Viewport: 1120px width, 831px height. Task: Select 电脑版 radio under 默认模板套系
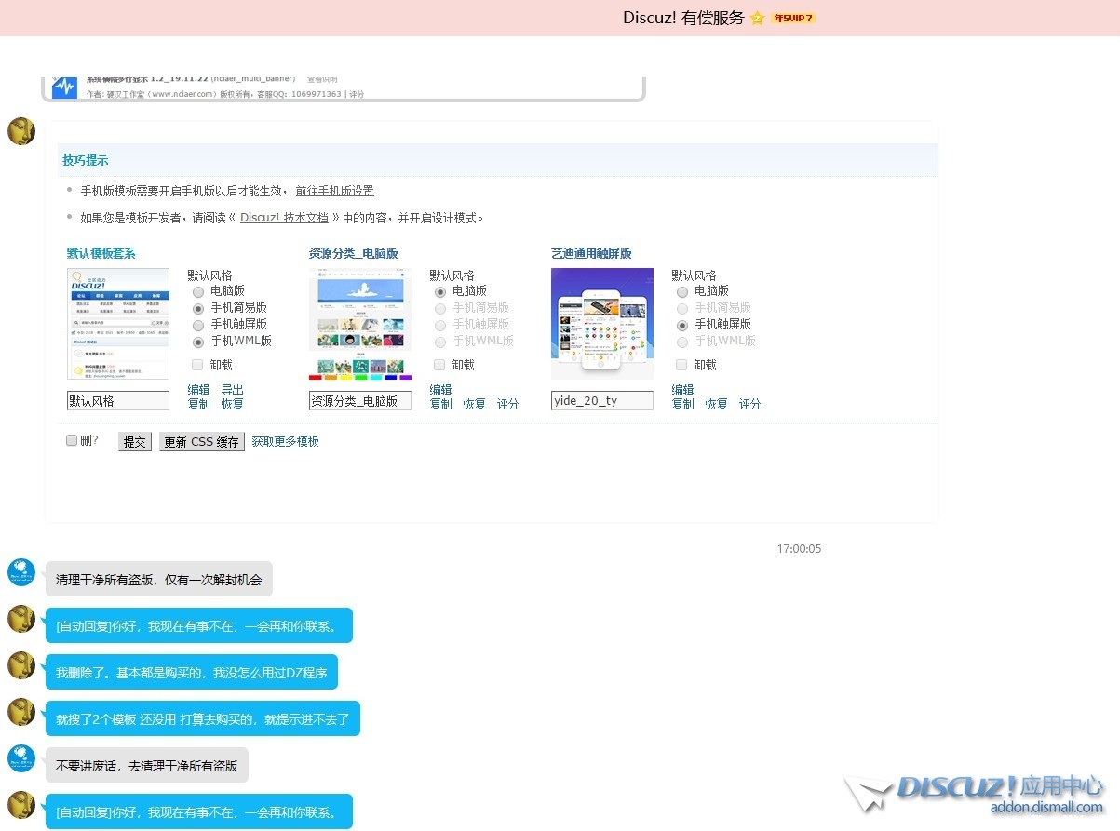pyautogui.click(x=198, y=291)
